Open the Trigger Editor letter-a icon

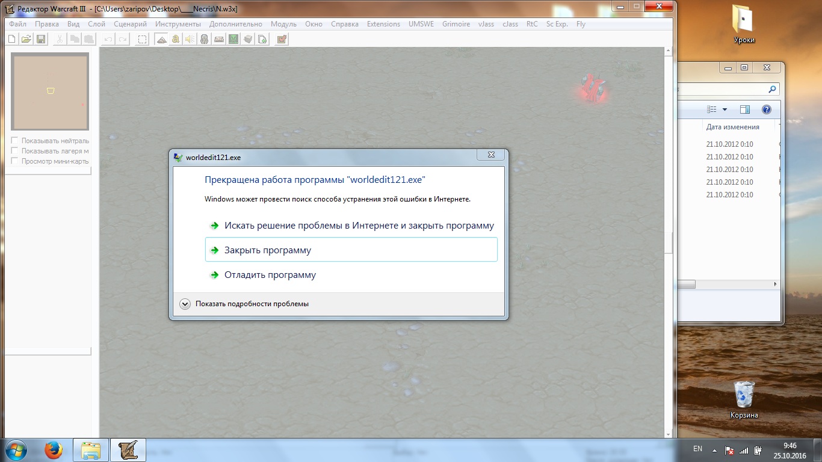coord(175,39)
